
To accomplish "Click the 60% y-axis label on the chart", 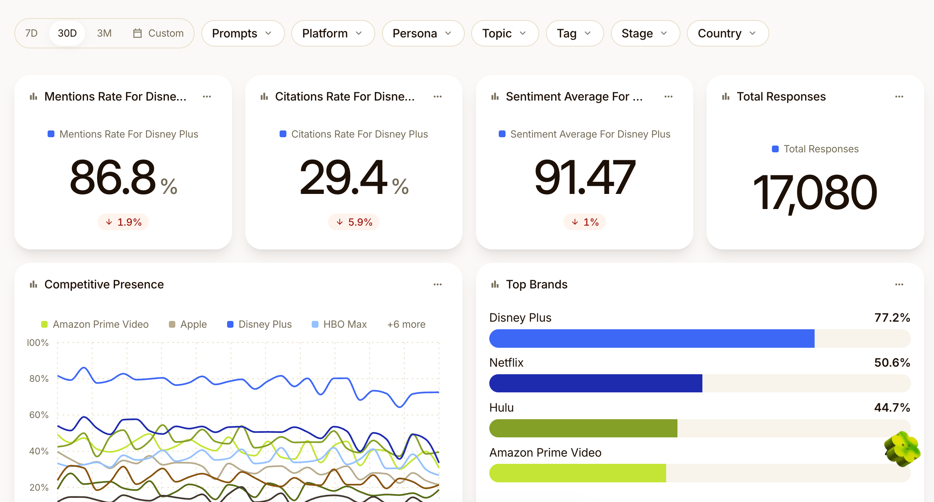I will pyautogui.click(x=39, y=415).
